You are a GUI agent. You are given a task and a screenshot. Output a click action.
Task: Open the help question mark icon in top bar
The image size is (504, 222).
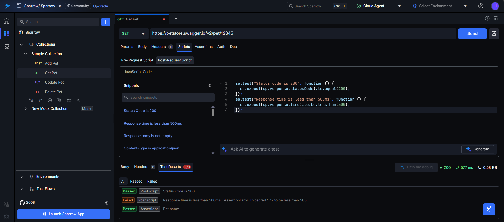481,6
